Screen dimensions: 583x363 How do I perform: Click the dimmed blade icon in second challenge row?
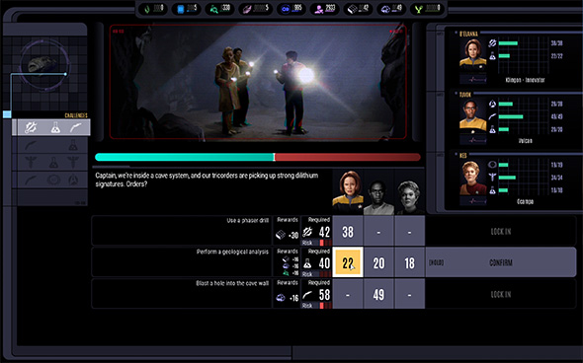click(x=31, y=146)
